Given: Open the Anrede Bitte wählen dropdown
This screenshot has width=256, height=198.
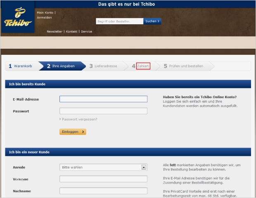Looking at the screenshot, I should click(103, 167).
